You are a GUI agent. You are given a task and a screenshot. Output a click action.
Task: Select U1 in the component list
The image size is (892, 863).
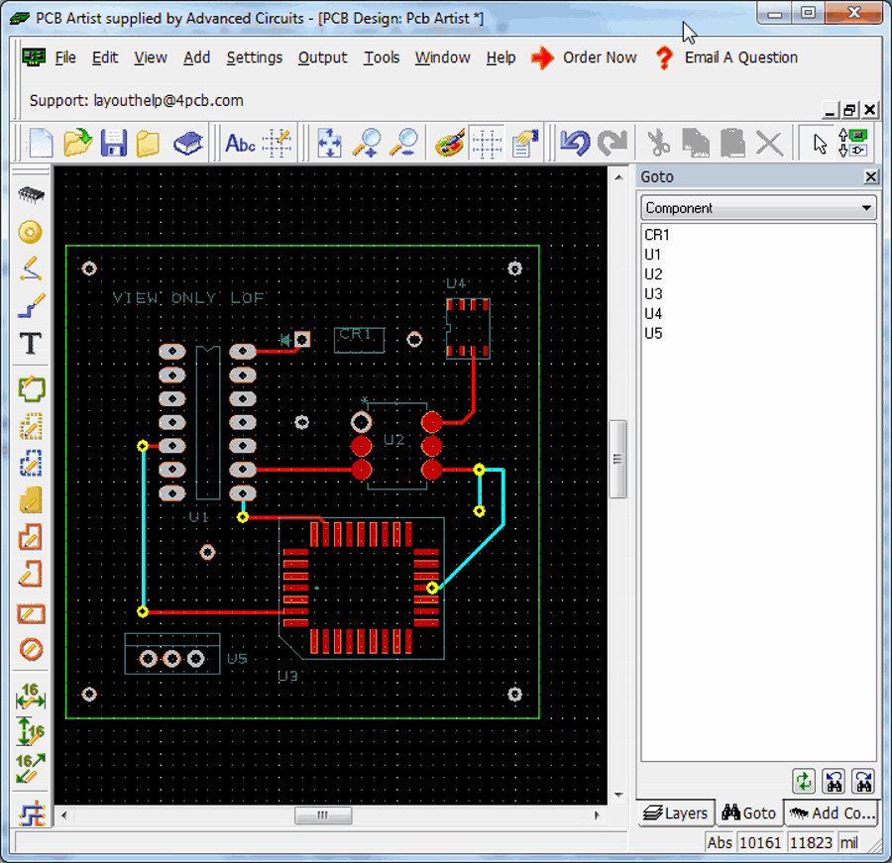(758, 255)
